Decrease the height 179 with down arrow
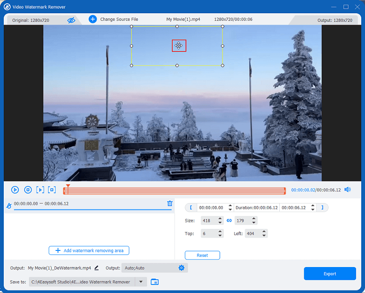This screenshot has height=293, width=365. 254,223
